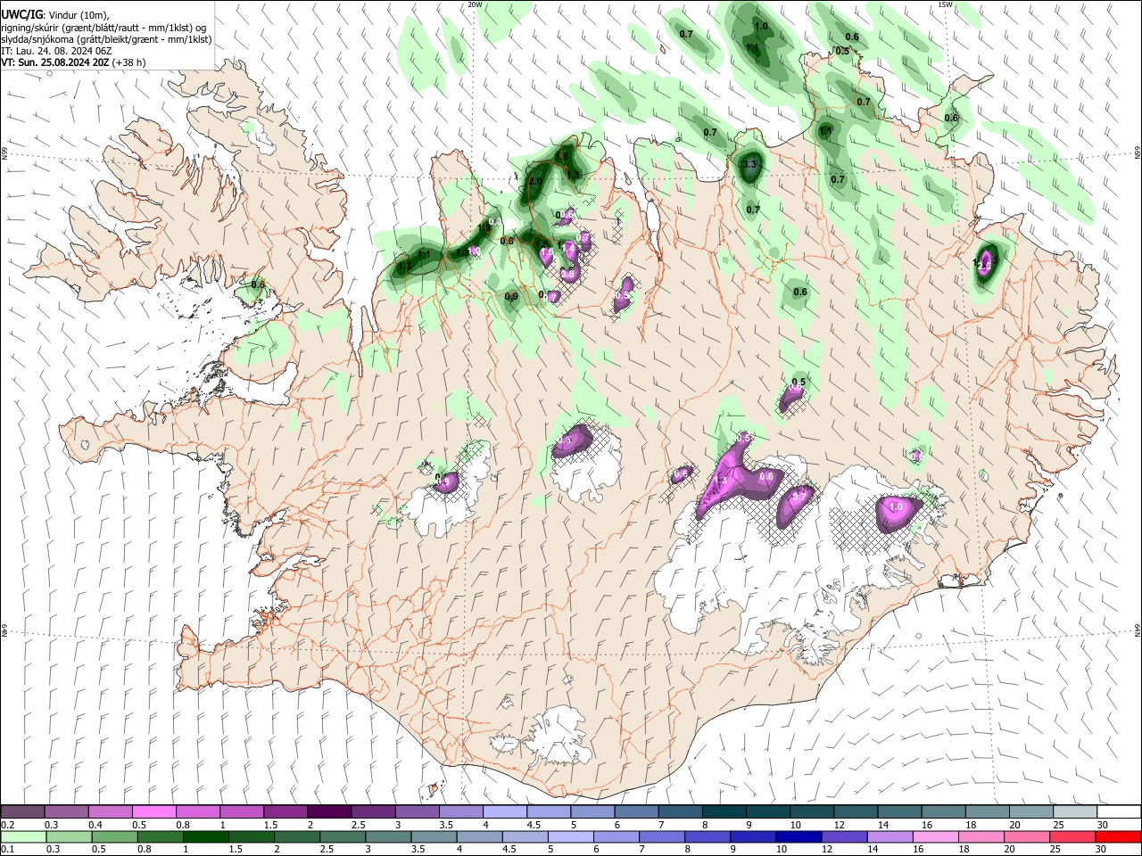The height and width of the screenshot is (856, 1142).
Task: Click the '0.9' precipitation value label
Action: point(511,297)
